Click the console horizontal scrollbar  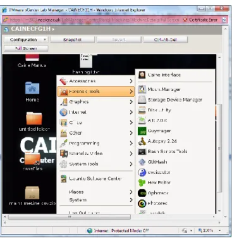(69, 216)
